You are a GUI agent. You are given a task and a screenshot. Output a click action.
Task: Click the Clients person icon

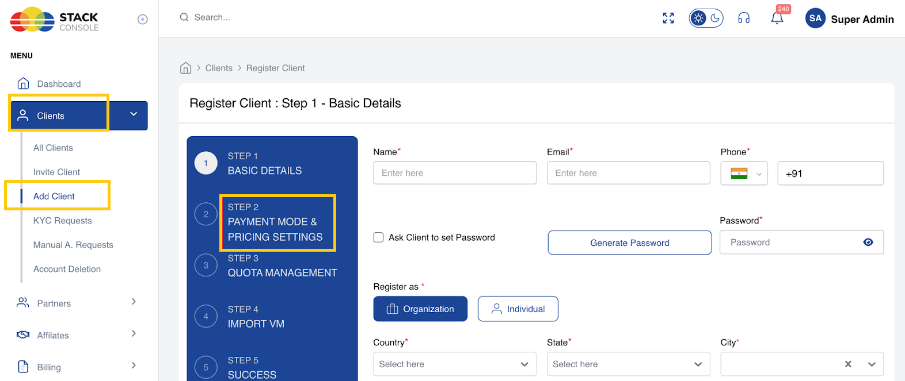click(x=23, y=116)
